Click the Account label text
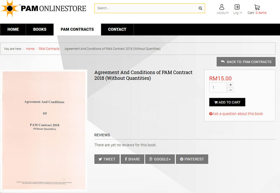The image size is (280, 193). [x=223, y=13]
